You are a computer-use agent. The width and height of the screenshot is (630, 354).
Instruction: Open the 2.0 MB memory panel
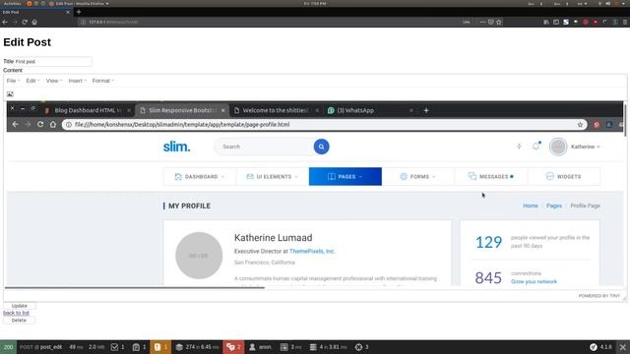(x=96, y=347)
